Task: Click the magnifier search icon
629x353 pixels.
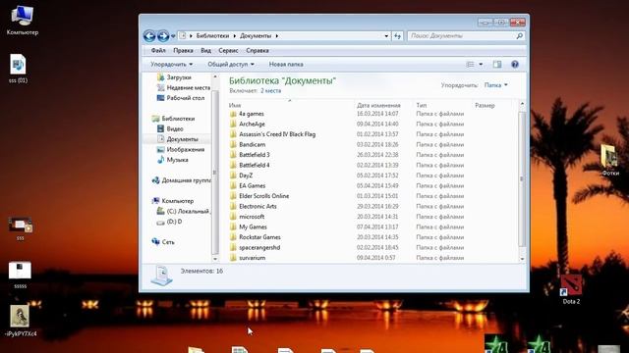Action: tap(520, 36)
